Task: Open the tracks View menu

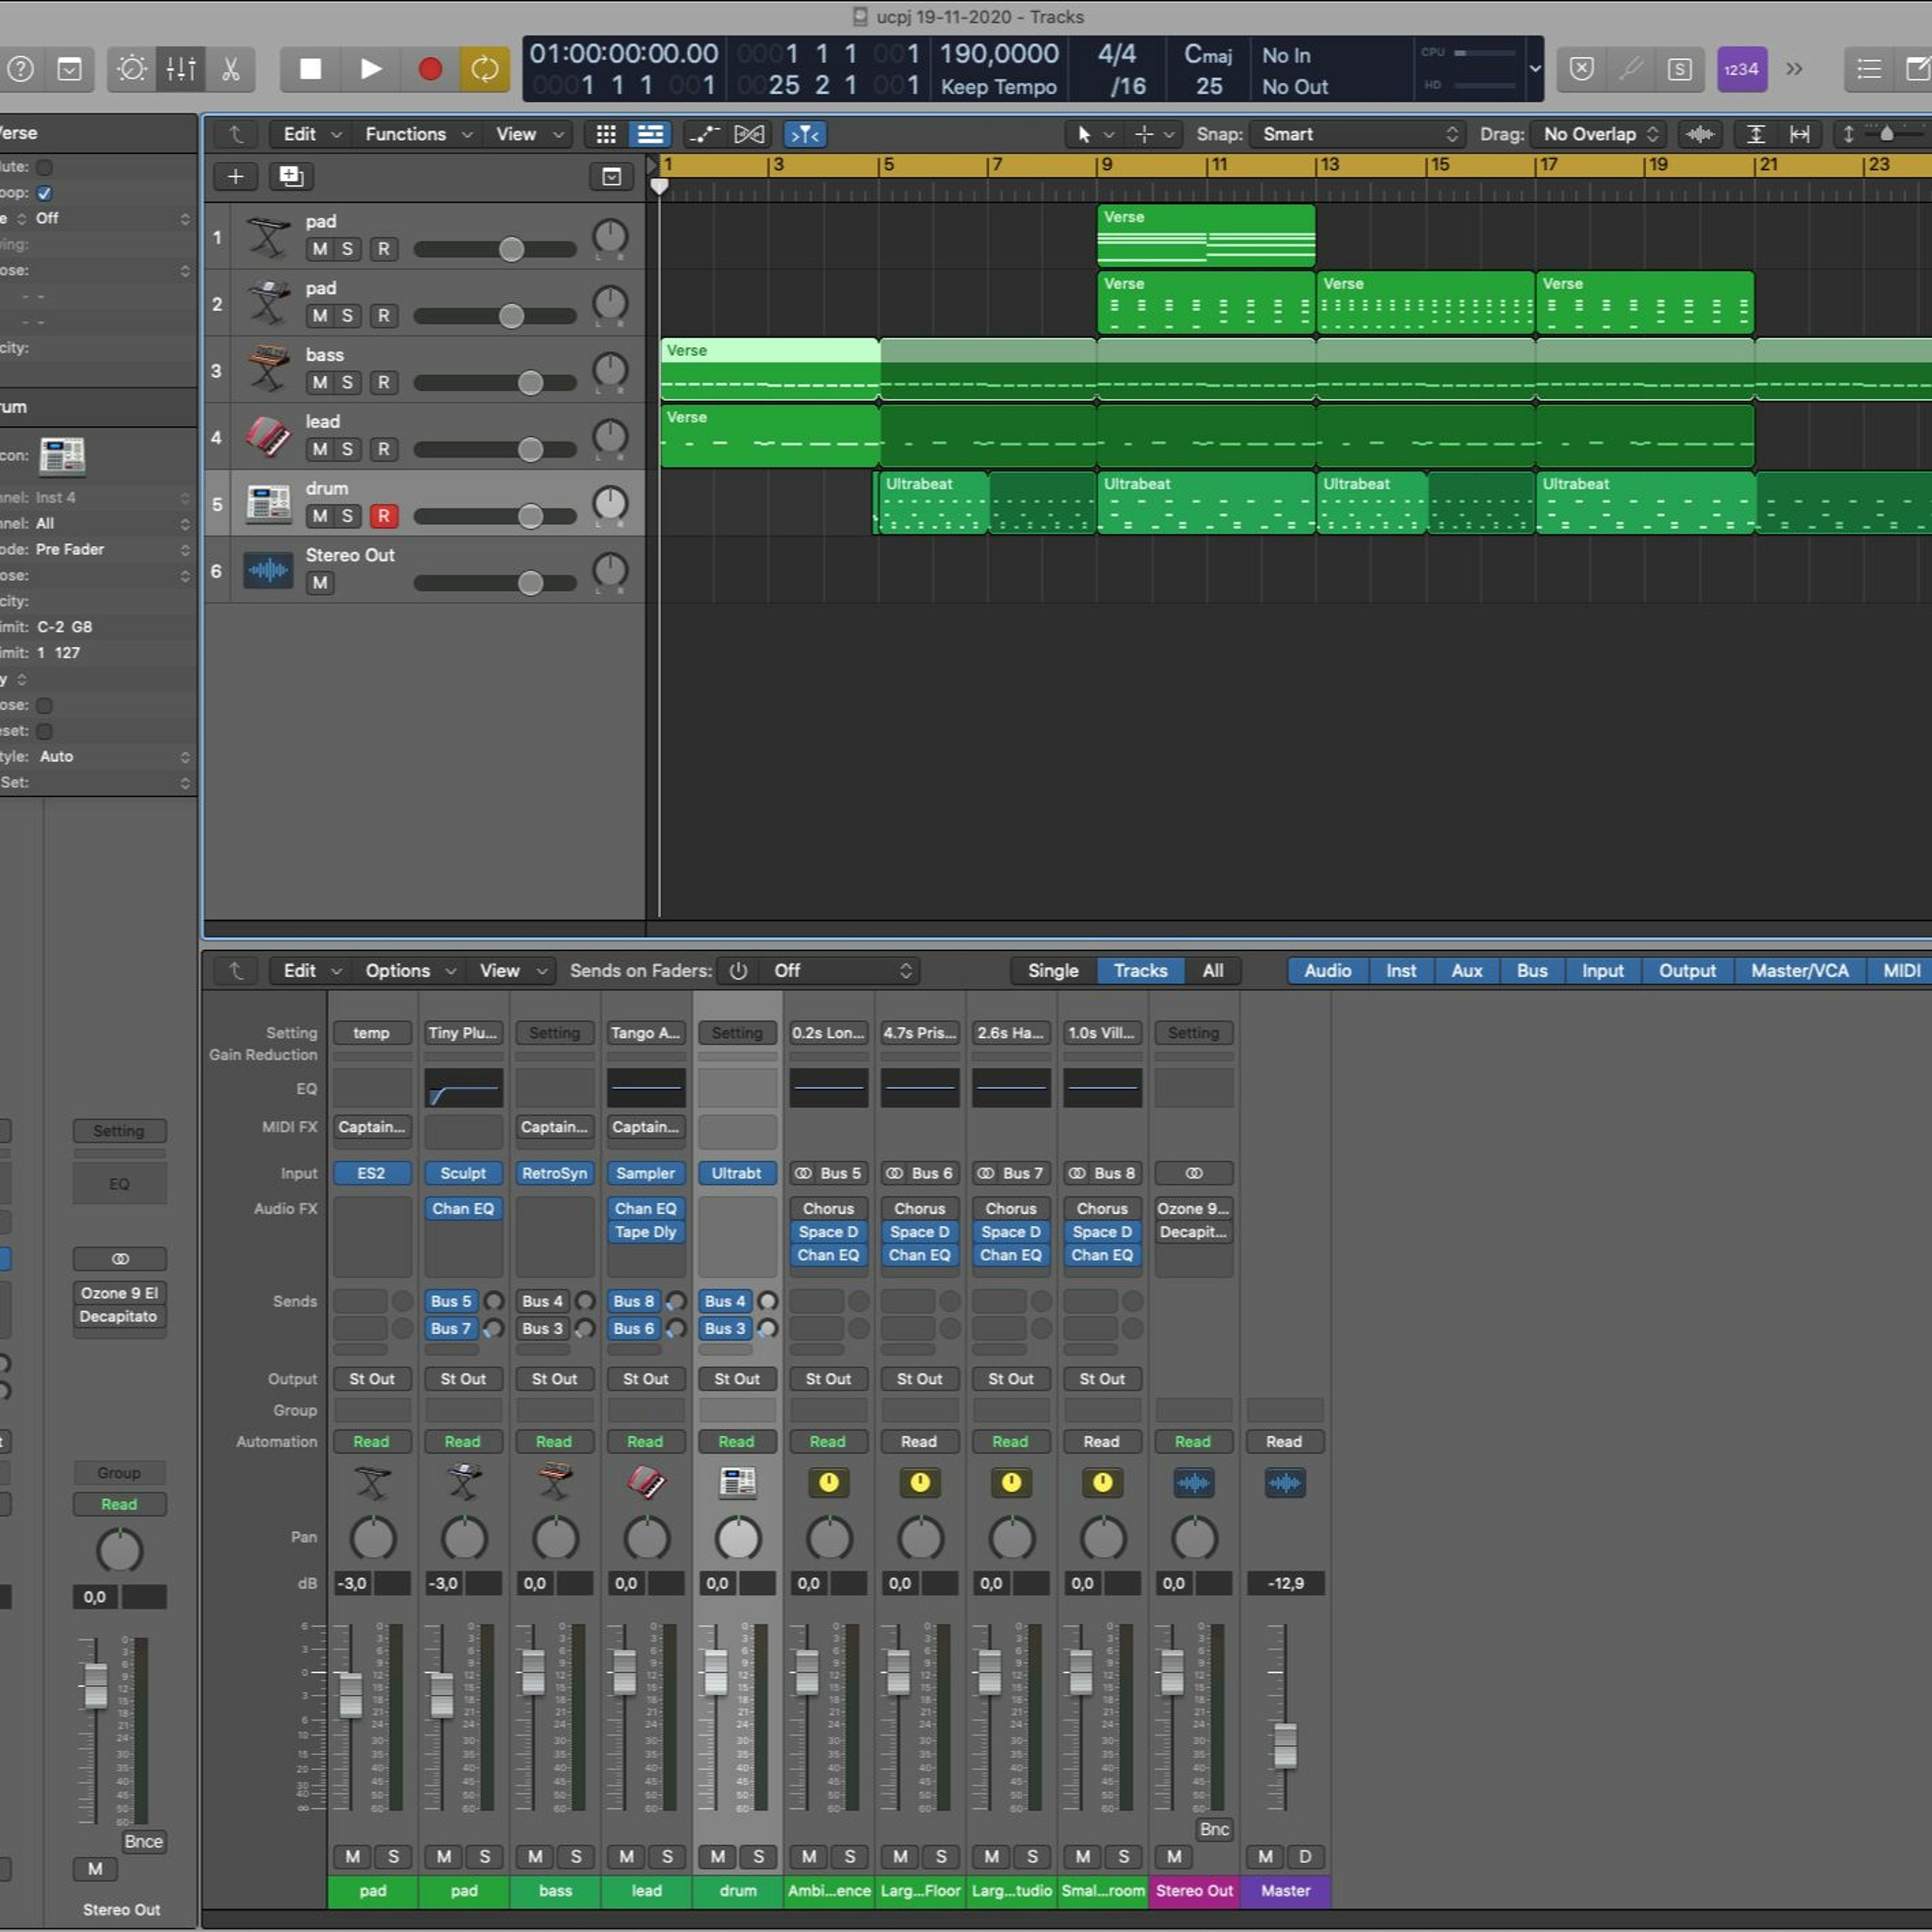Action: click(x=529, y=134)
